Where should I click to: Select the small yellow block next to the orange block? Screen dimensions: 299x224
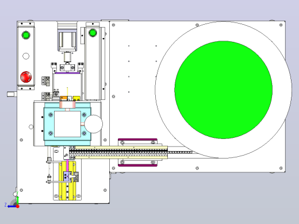click(x=76, y=98)
